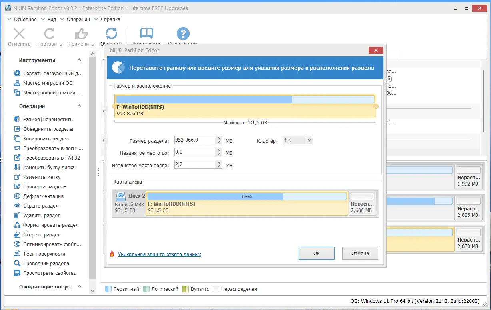
Task: Open the About (О программе) question icon
Action: click(x=183, y=34)
